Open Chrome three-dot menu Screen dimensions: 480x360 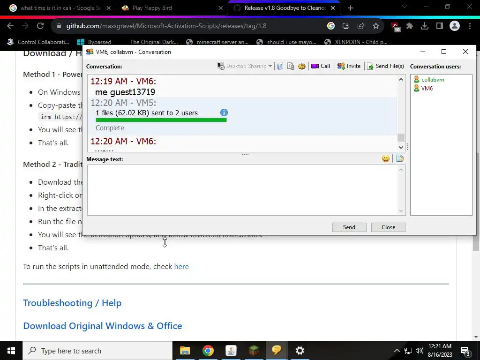pyautogui.click(x=470, y=26)
